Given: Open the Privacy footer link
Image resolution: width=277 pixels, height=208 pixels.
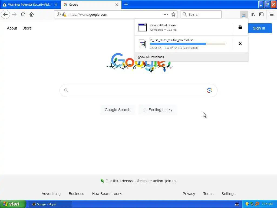Looking at the screenshot, I should (189, 194).
